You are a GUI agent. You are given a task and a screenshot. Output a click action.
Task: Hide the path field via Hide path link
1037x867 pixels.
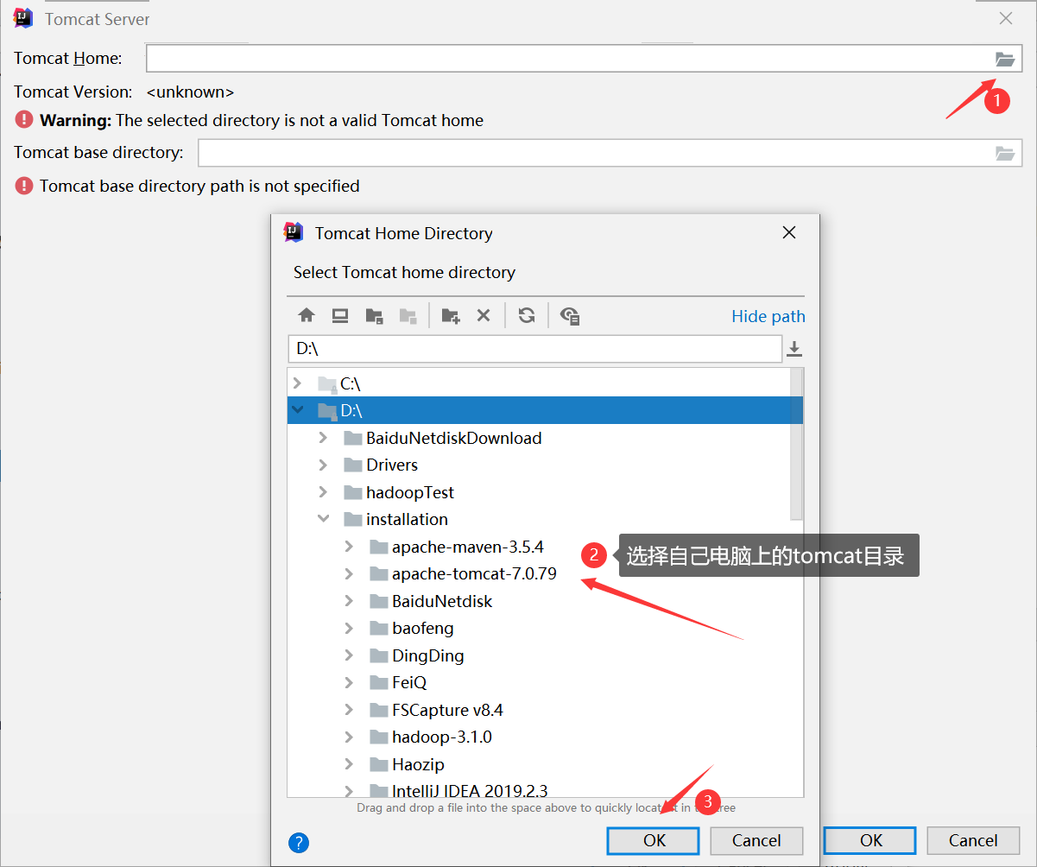tap(768, 316)
